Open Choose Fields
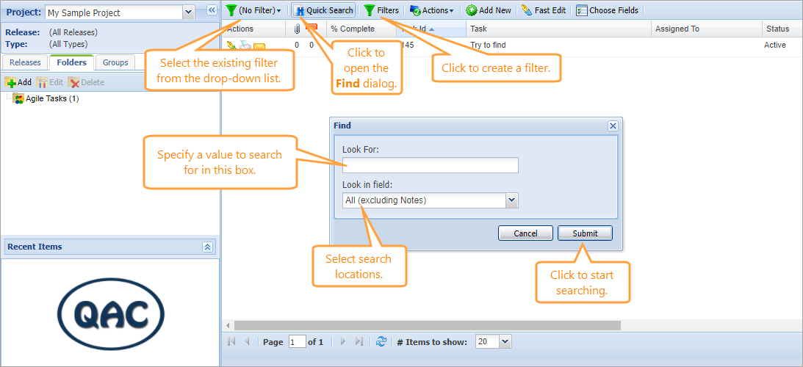The width and height of the screenshot is (803, 367). [x=608, y=10]
